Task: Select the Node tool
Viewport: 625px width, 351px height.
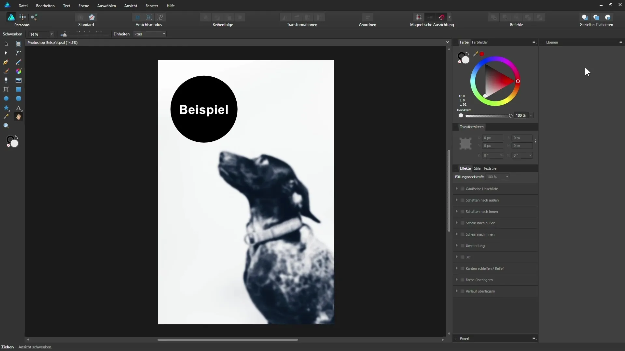Action: (x=6, y=53)
